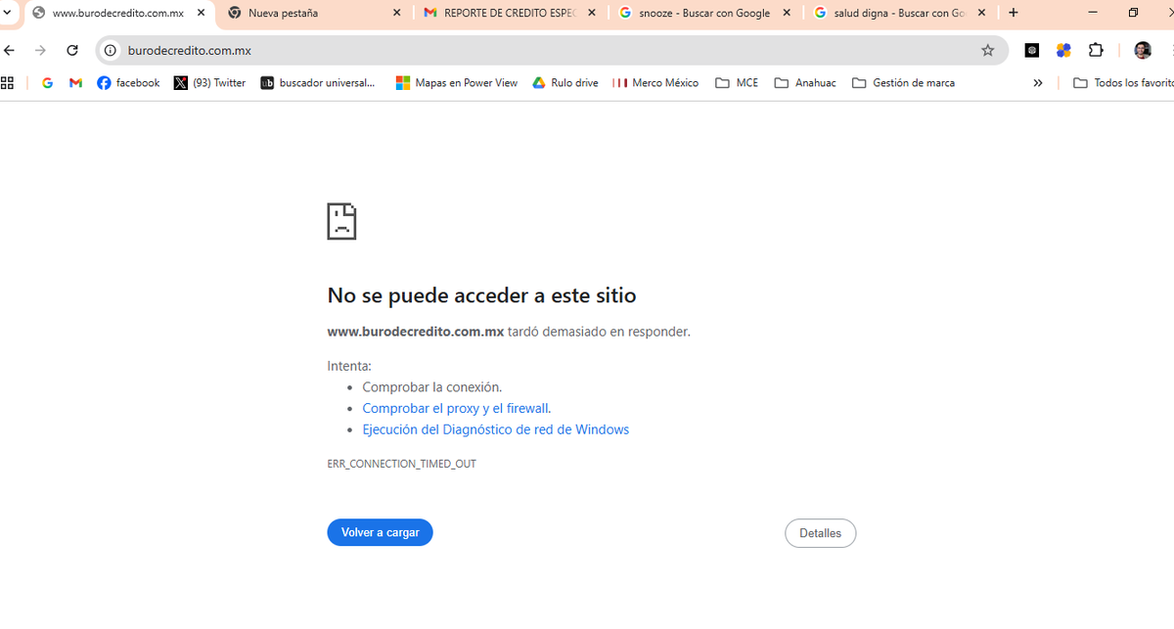1174x629 pixels.
Task: Open the yellow-blue clover extension icon
Action: tap(1063, 50)
